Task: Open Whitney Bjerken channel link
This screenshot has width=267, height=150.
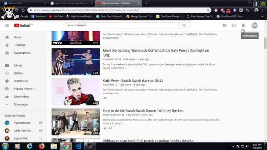Action: pos(112,115)
